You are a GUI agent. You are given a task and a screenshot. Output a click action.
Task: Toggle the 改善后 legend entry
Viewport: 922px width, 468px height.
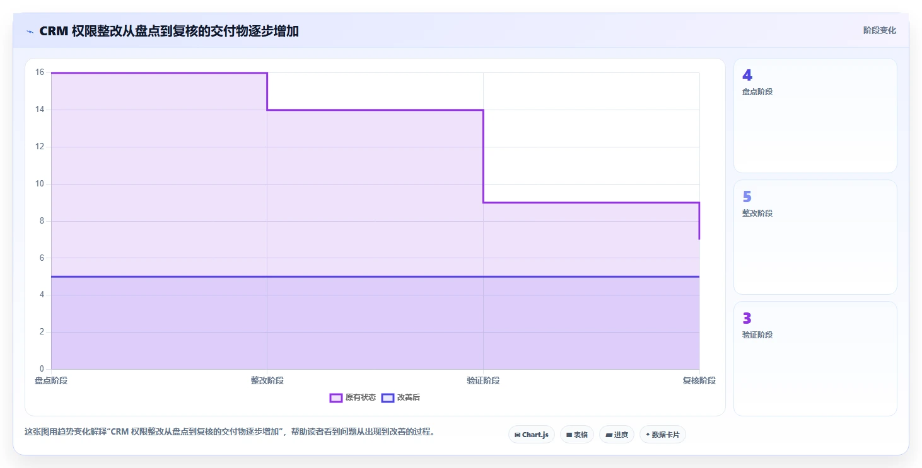click(x=401, y=397)
